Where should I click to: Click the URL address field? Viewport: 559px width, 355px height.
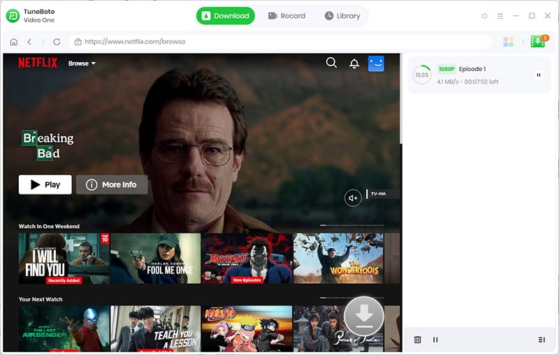(x=280, y=42)
